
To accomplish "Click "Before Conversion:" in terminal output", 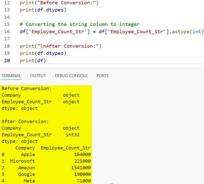I will pos(27,89).
